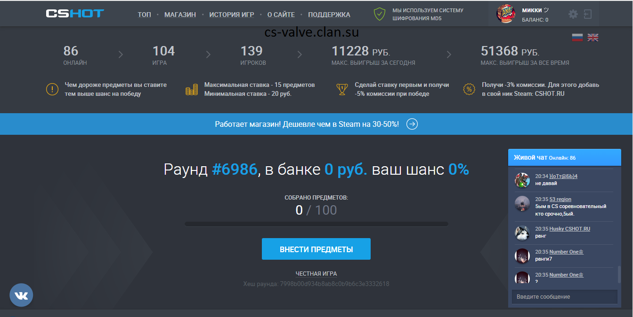Click the chat message 'ранг'
Image resolution: width=633 pixels, height=317 pixels.
541,236
